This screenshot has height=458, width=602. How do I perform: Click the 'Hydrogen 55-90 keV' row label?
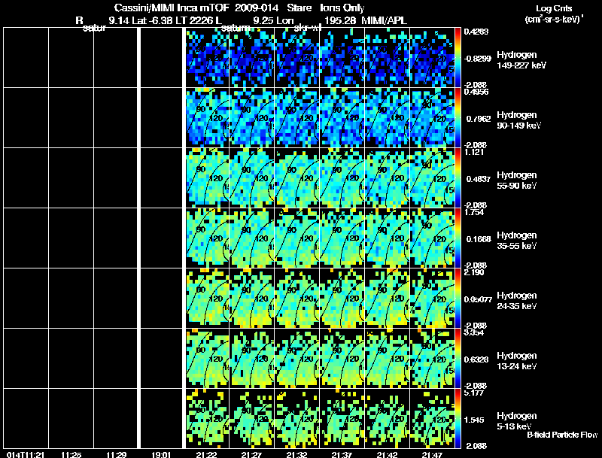[517, 180]
